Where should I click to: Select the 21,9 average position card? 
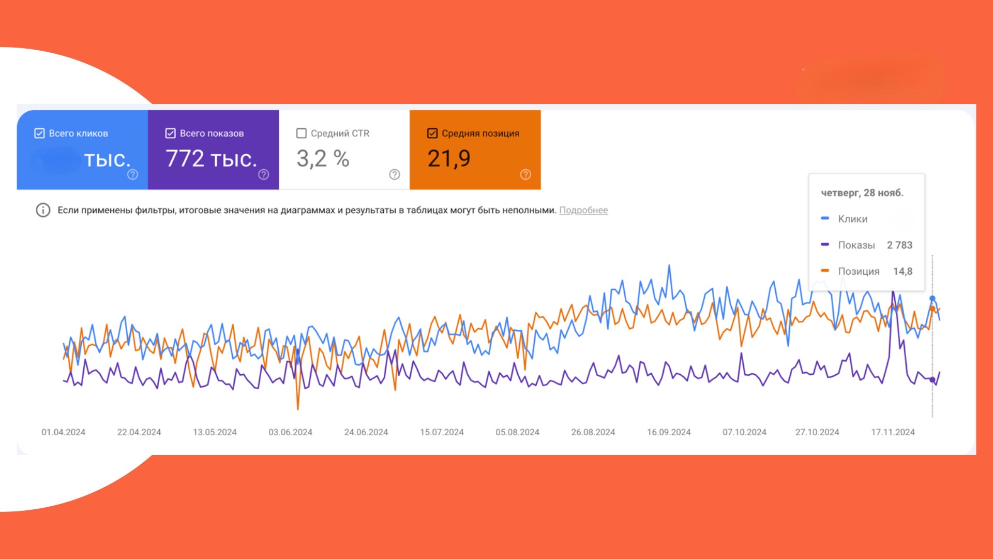pyautogui.click(x=449, y=158)
